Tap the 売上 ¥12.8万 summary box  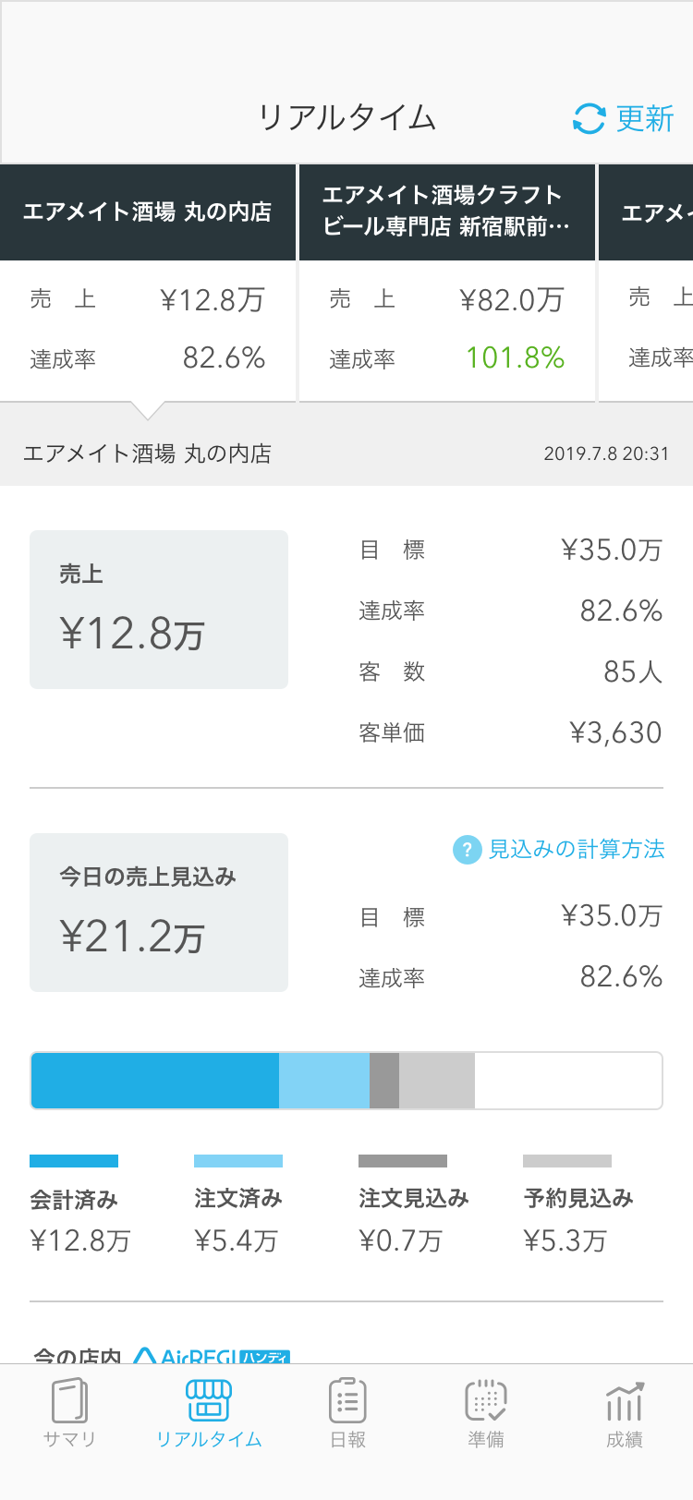click(x=159, y=610)
